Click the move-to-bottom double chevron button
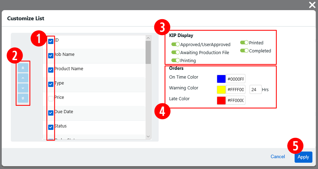The image size is (318, 169). click(x=23, y=98)
